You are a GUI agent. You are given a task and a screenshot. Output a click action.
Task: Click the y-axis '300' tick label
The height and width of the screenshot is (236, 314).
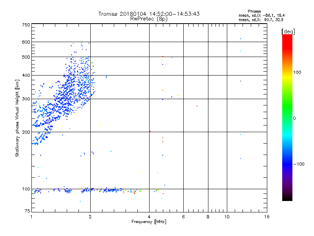(x=26, y=99)
